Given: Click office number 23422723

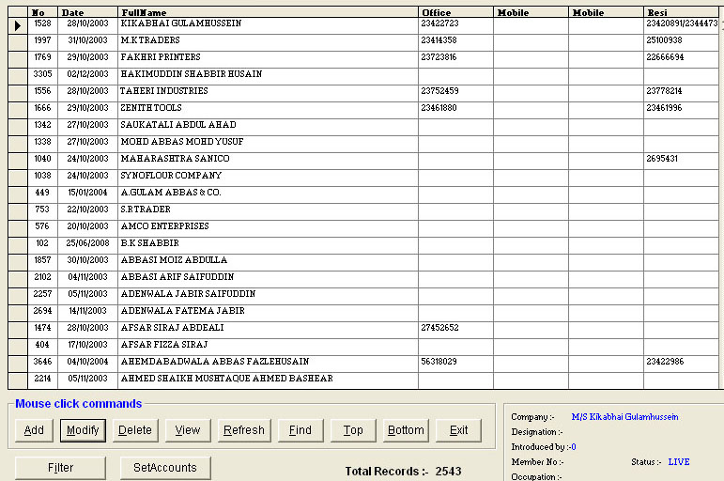Looking at the screenshot, I should [439, 23].
